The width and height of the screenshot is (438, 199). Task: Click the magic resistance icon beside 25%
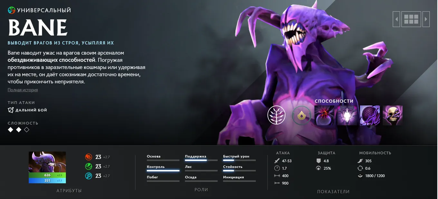319,168
